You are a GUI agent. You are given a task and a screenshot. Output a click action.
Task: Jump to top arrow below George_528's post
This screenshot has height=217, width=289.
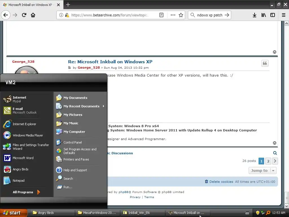coord(274,143)
